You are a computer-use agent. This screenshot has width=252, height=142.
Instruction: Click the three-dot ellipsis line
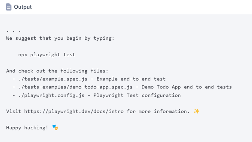point(13,30)
